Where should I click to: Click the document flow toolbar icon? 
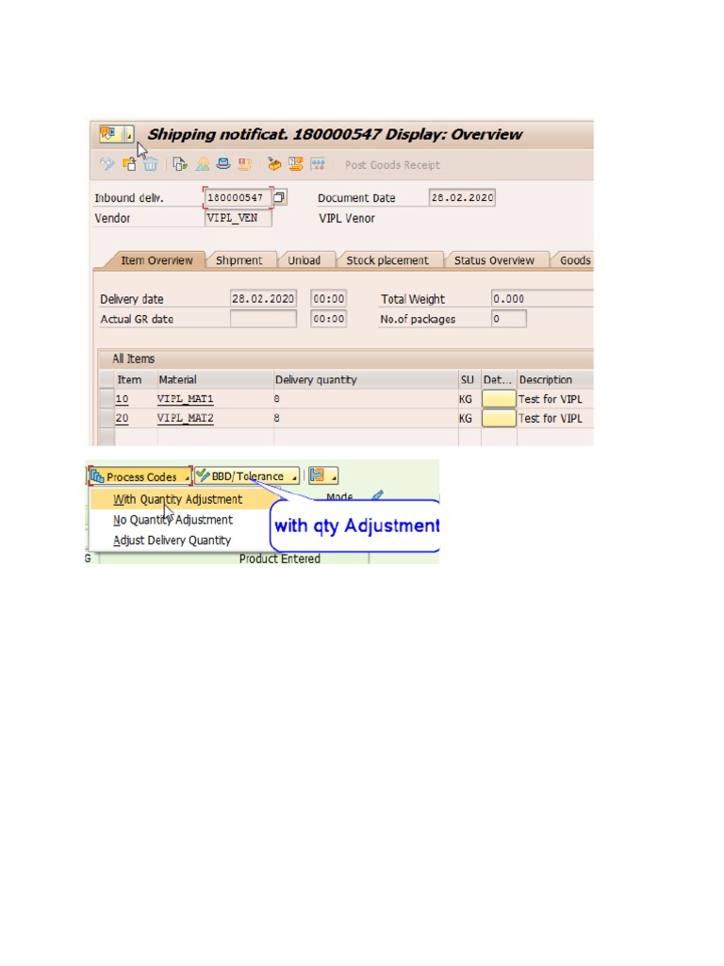click(180, 164)
